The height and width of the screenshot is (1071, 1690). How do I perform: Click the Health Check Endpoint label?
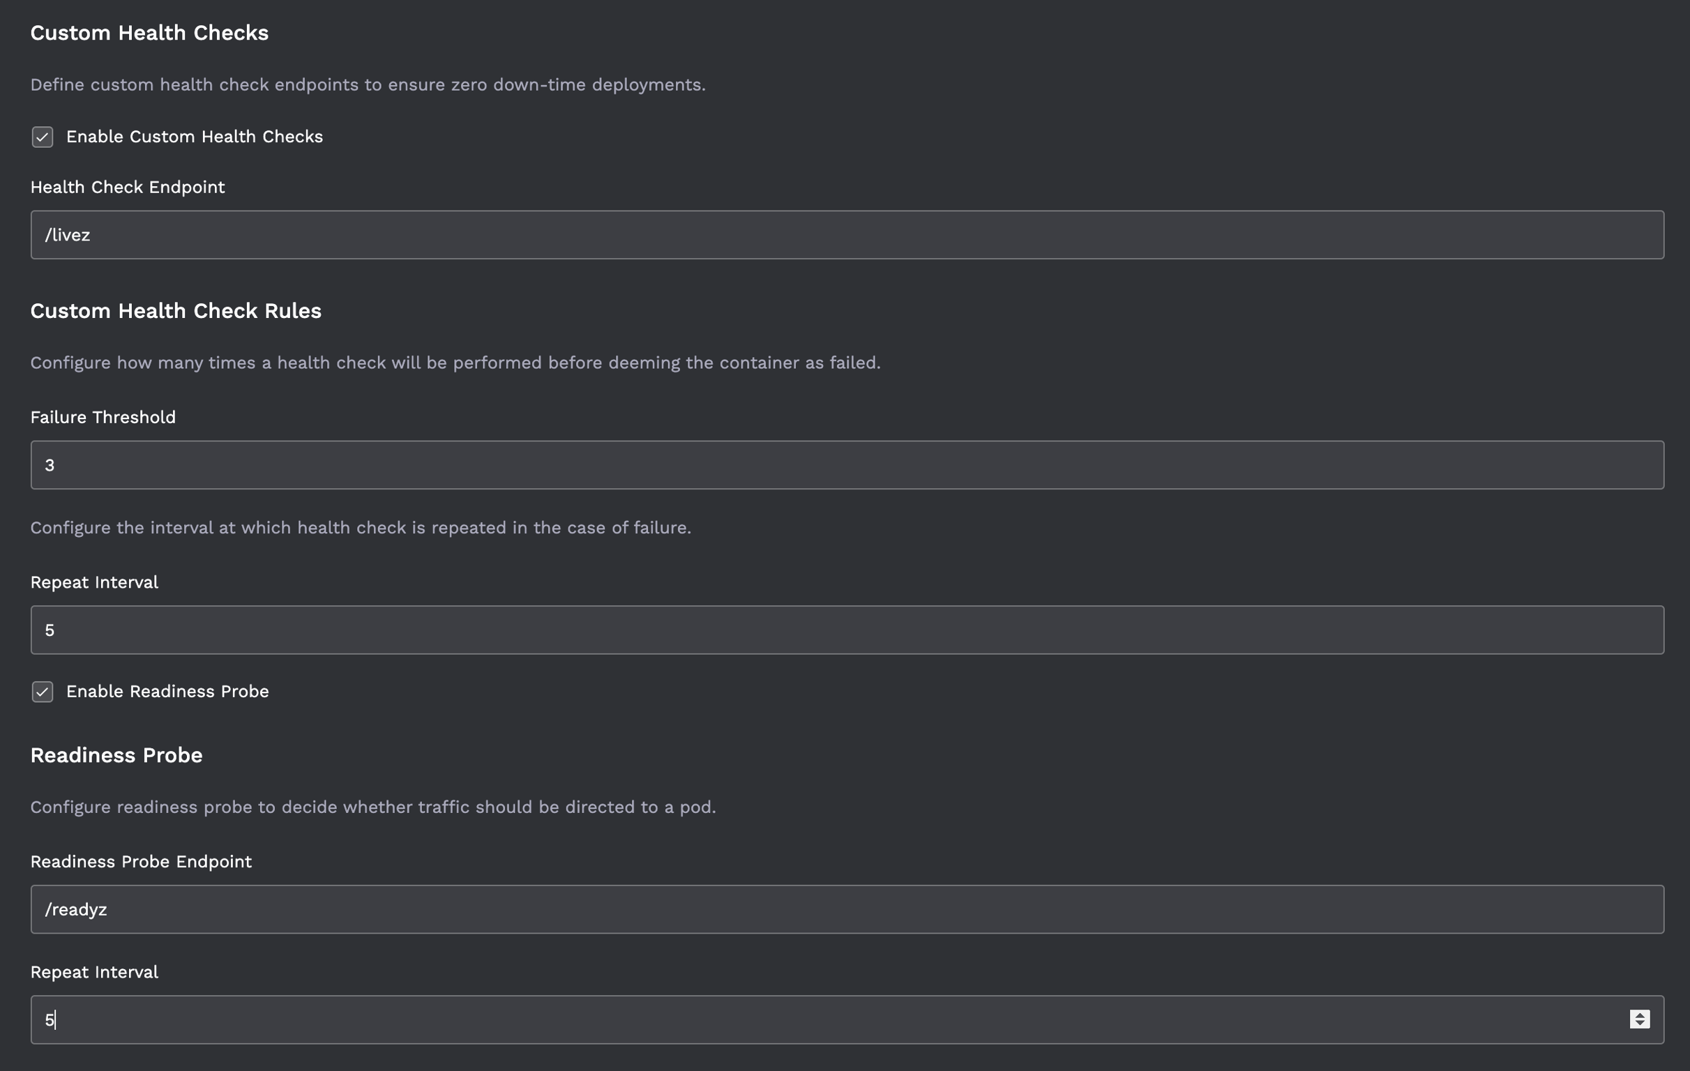click(128, 188)
